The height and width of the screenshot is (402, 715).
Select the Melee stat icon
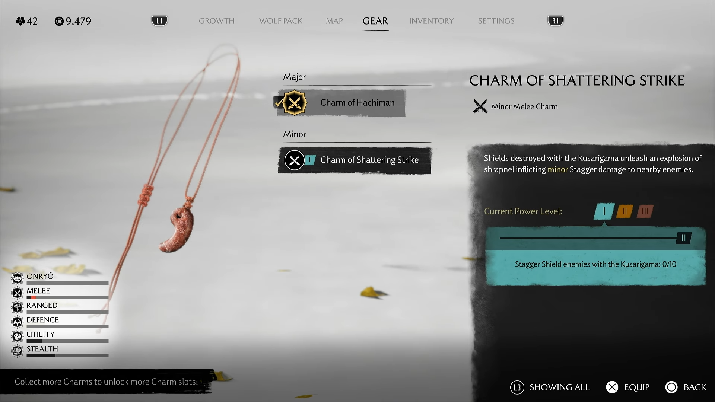(x=17, y=293)
